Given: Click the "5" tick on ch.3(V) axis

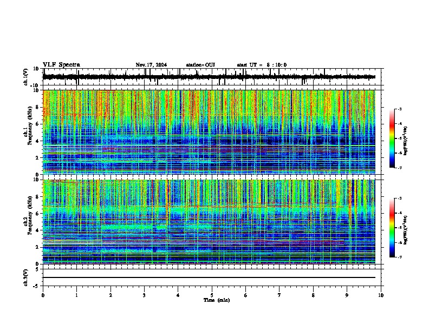Looking at the screenshot, I should tap(38, 269).
